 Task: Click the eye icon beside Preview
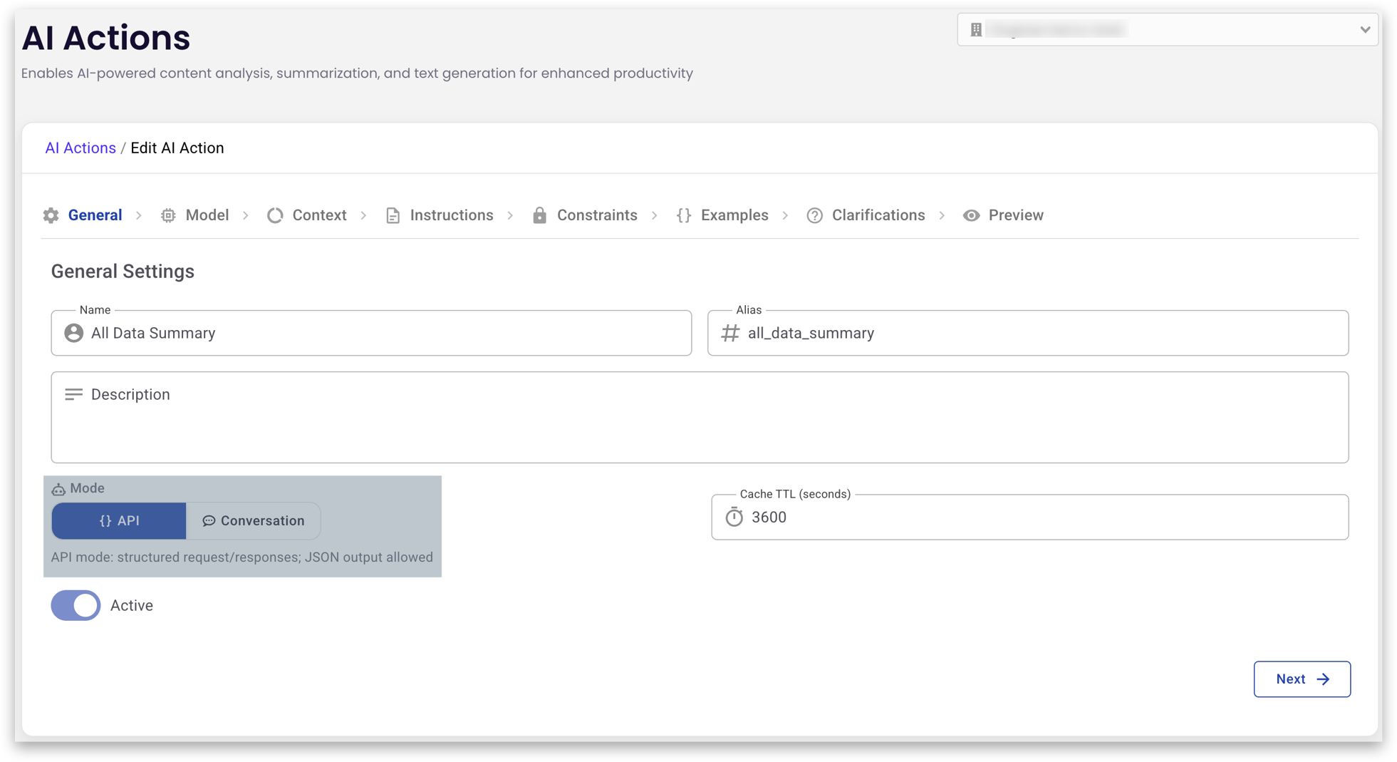click(x=971, y=215)
